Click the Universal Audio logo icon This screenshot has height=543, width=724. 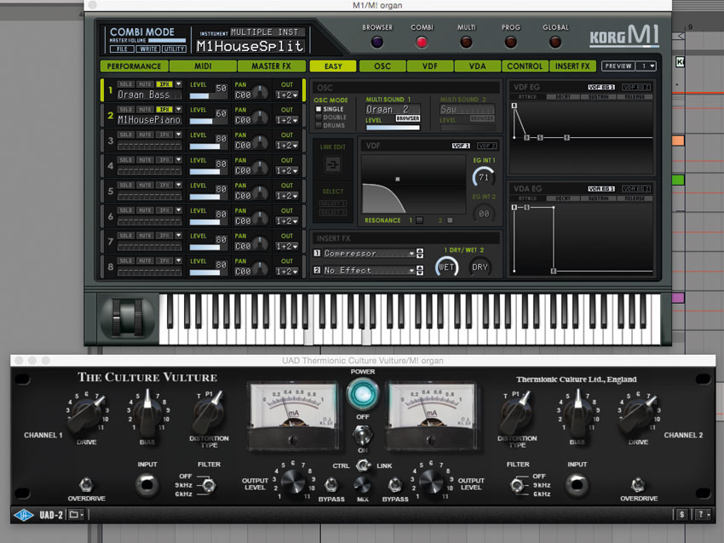click(24, 515)
